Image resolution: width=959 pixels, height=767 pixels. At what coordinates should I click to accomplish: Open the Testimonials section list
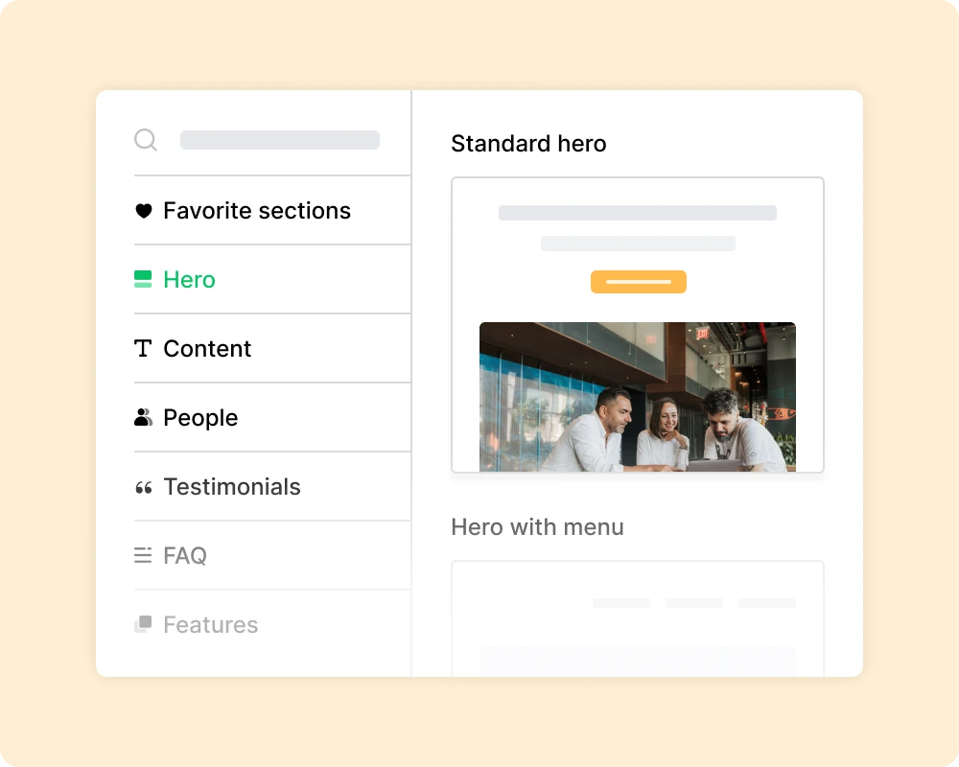[x=231, y=486]
